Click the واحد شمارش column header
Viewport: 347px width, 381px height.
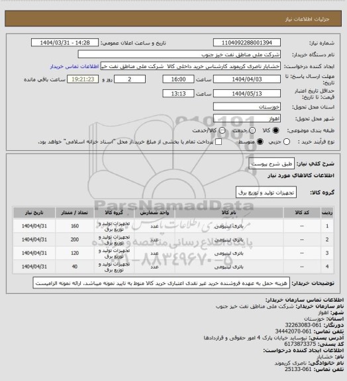pos(154,212)
